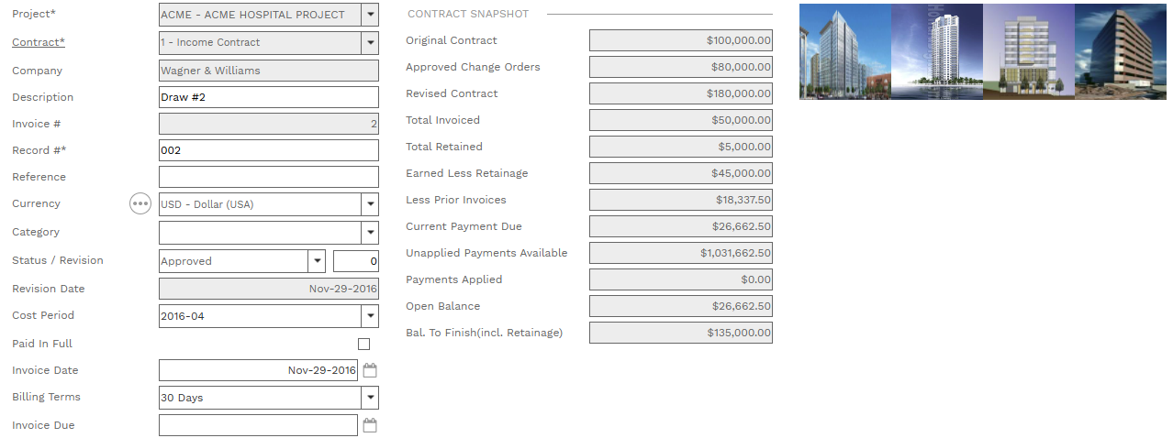Select the white skyscraper on blue thumbnail
This screenshot has width=1173, height=438.
click(936, 51)
